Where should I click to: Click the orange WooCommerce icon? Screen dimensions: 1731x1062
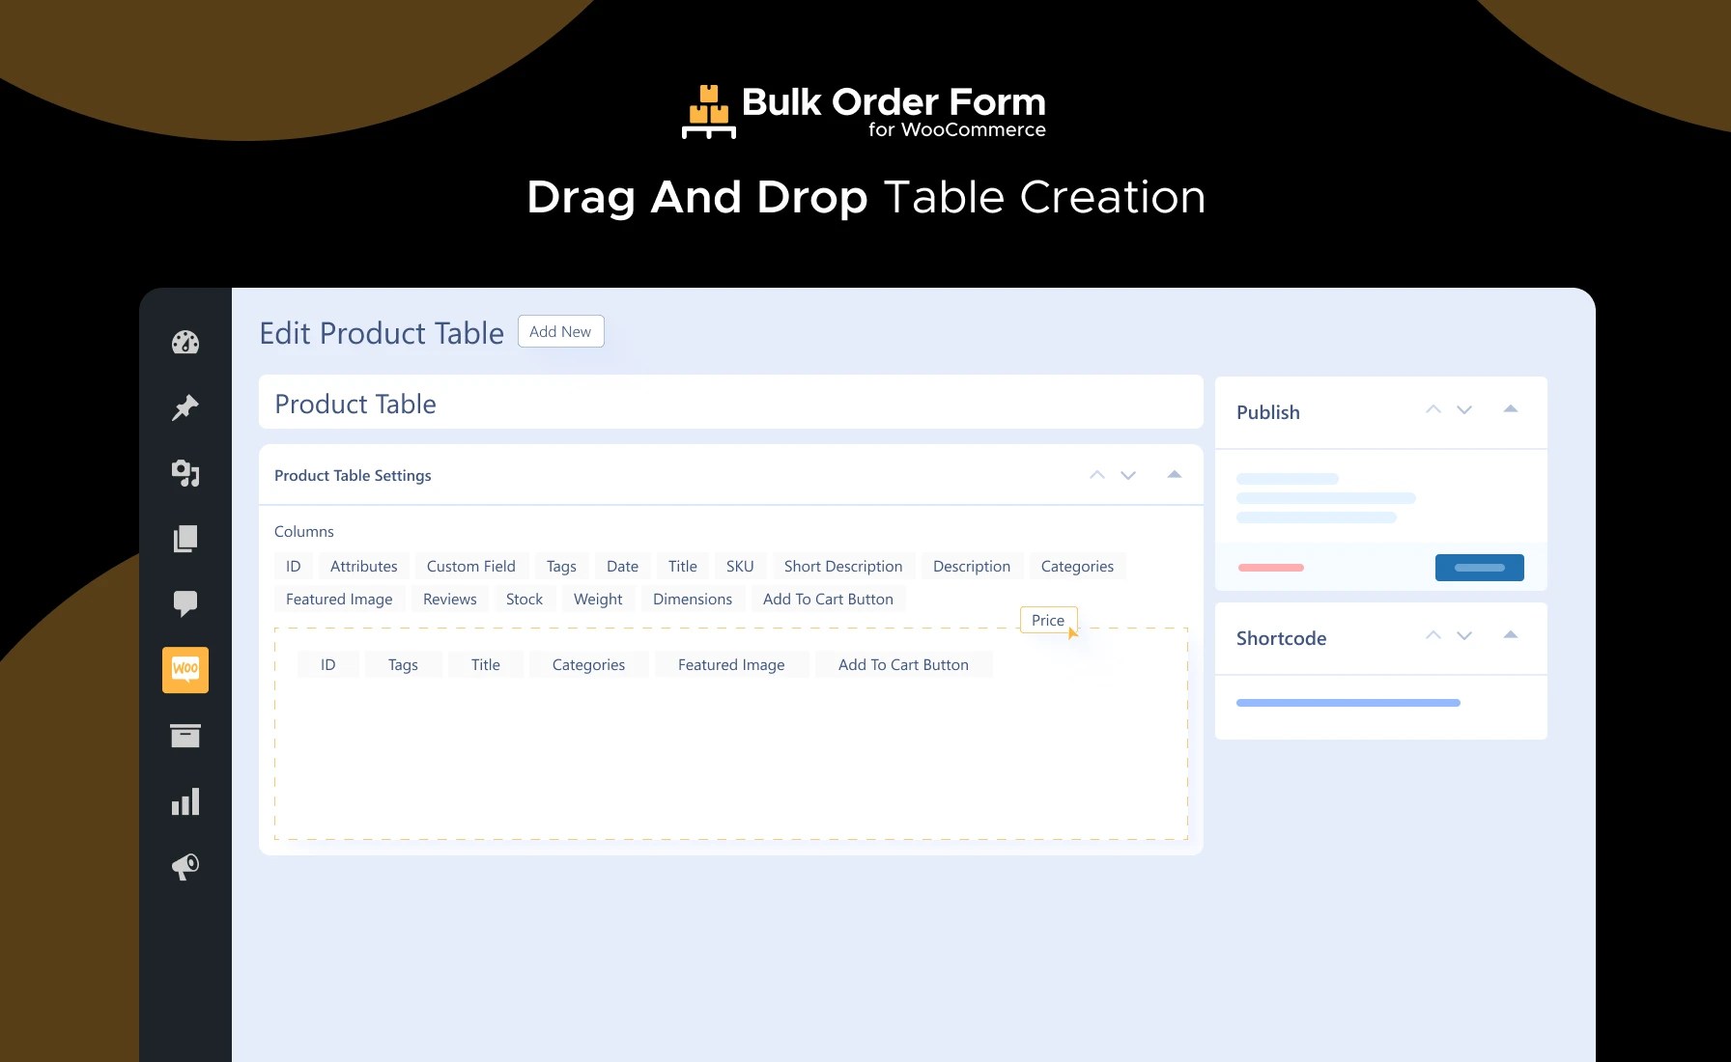tap(185, 669)
